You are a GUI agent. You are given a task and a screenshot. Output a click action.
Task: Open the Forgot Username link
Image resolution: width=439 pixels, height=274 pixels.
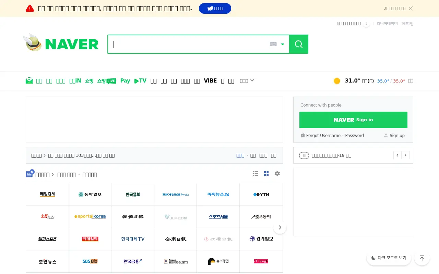pyautogui.click(x=323, y=136)
